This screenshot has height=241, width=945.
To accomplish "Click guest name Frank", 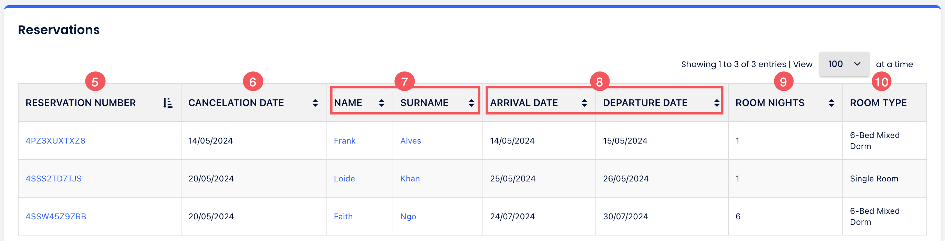I will [344, 141].
